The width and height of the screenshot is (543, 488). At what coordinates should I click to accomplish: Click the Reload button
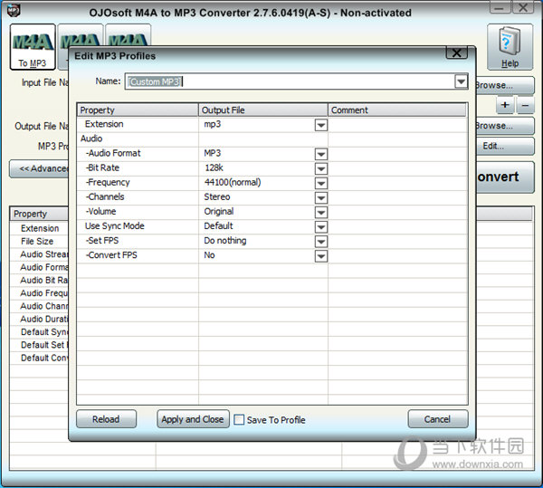pos(106,419)
